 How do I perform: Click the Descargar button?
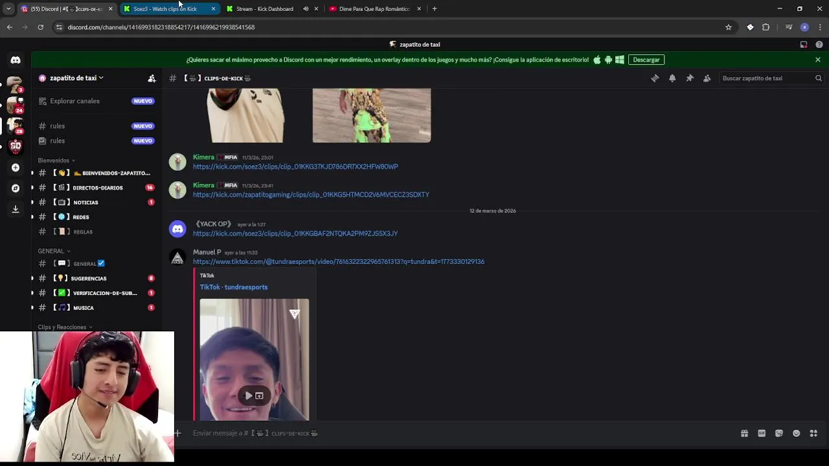pyautogui.click(x=646, y=60)
